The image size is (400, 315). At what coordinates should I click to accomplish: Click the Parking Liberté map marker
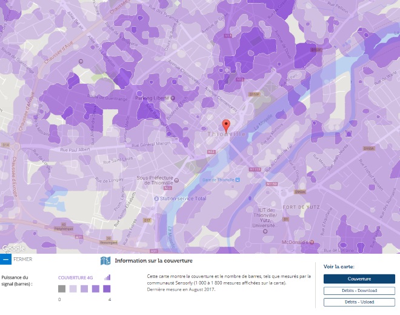coord(173,98)
